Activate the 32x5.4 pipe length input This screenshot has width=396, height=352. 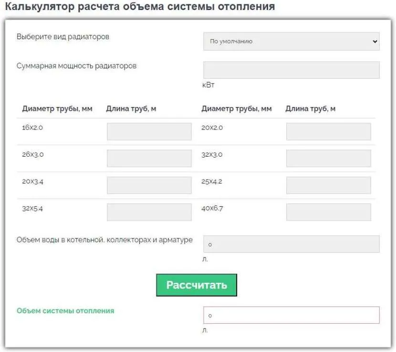point(149,212)
